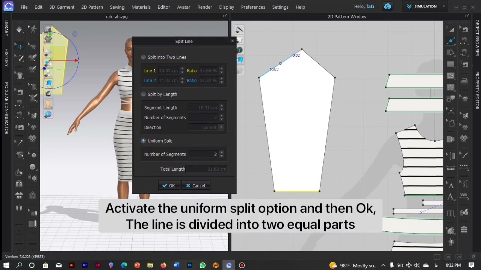Open the Simulation mode dropdown arrow
The width and height of the screenshot is (481, 270).
coord(444,6)
